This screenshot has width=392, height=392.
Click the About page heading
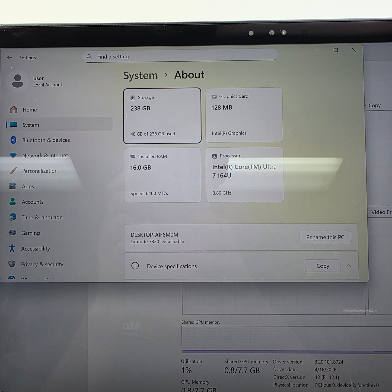[x=189, y=75]
